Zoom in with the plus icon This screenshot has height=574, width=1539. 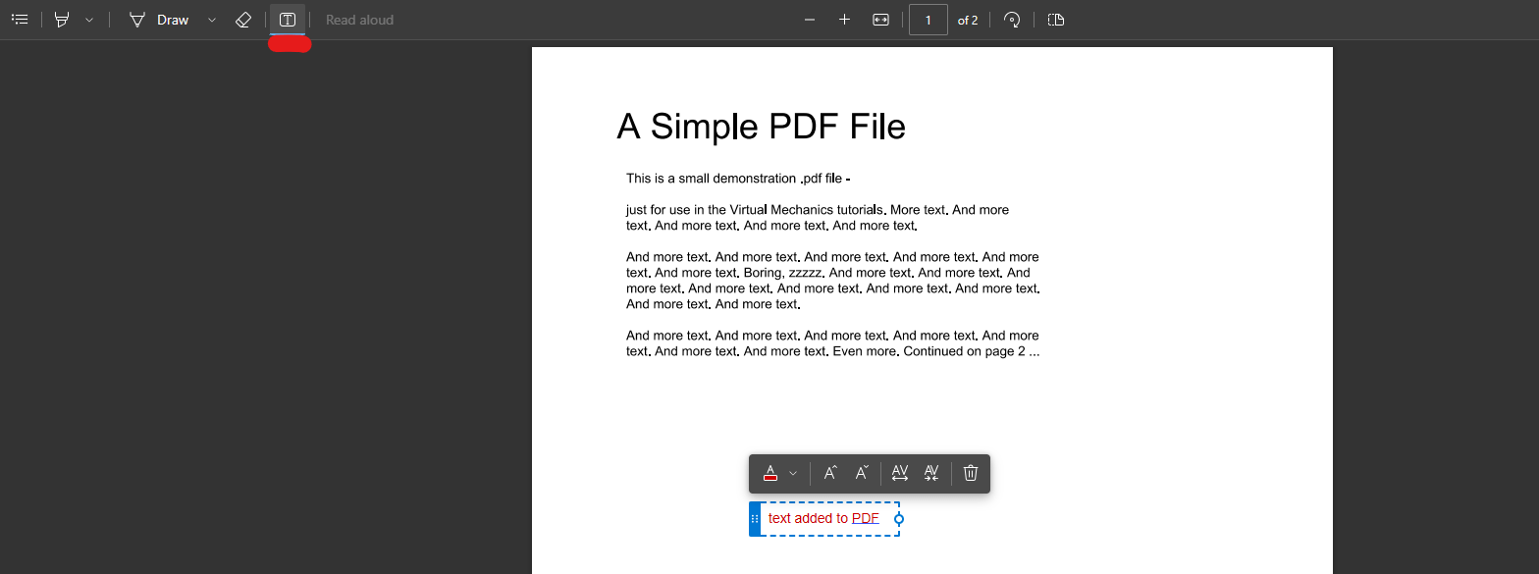844,20
